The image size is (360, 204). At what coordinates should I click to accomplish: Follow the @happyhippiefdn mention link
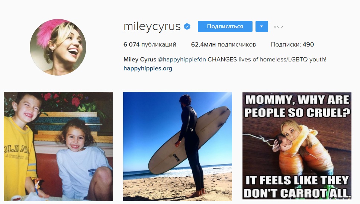pos(181,60)
